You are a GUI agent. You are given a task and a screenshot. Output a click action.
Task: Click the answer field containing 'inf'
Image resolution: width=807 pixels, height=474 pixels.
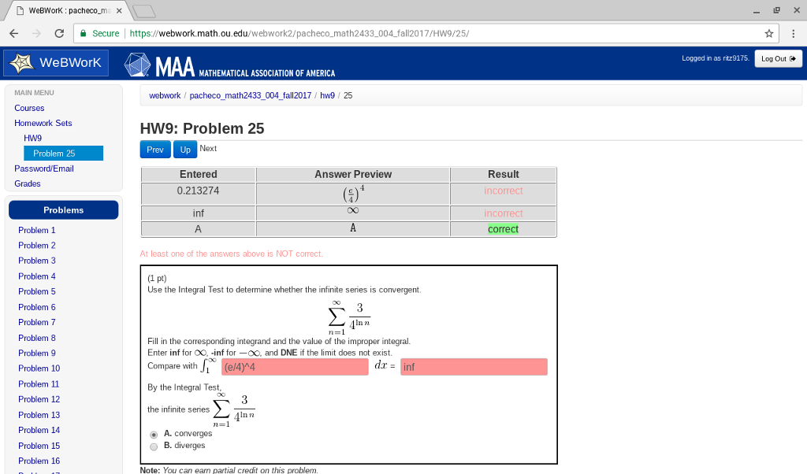[473, 367]
